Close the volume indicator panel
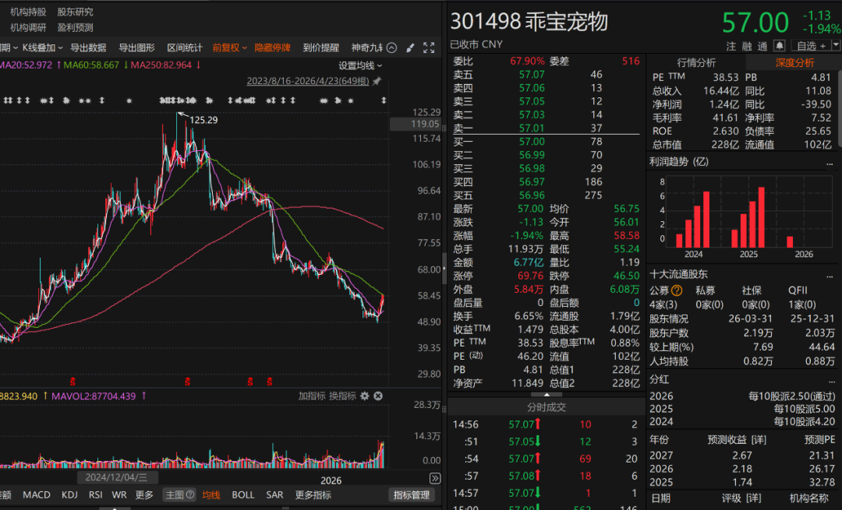The height and width of the screenshot is (510, 842). 378,396
